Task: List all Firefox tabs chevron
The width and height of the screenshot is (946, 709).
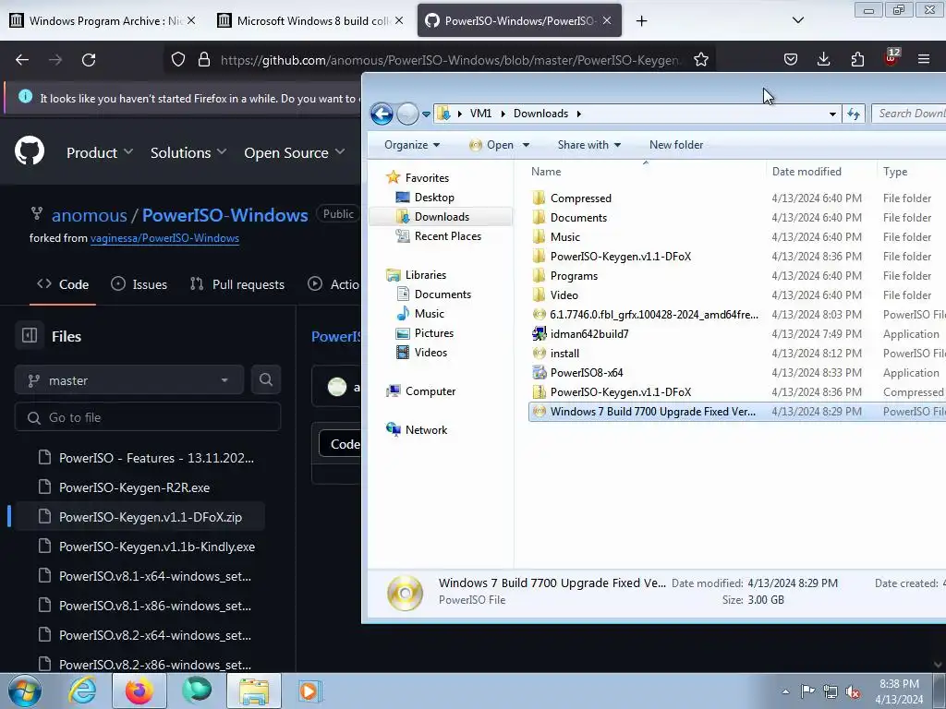Action: [x=797, y=20]
